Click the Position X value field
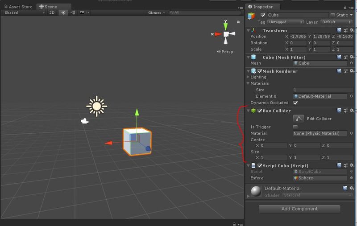This screenshot has width=357, height=226. tap(298, 37)
